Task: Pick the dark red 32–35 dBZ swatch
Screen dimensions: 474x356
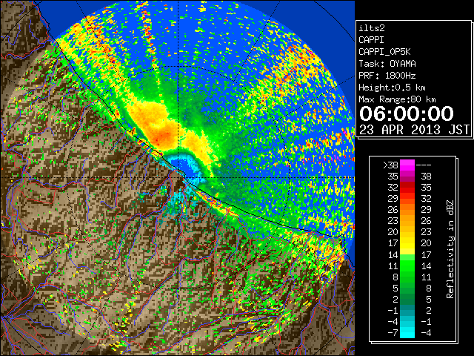Action: click(x=407, y=188)
